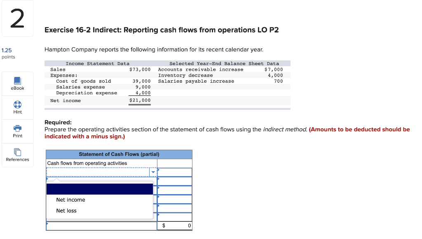Click the bottom-left answer label cell
The width and height of the screenshot is (422, 239).
tap(101, 225)
